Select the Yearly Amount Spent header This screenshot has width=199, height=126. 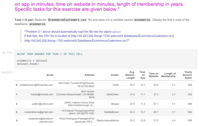[x=187, y=75]
